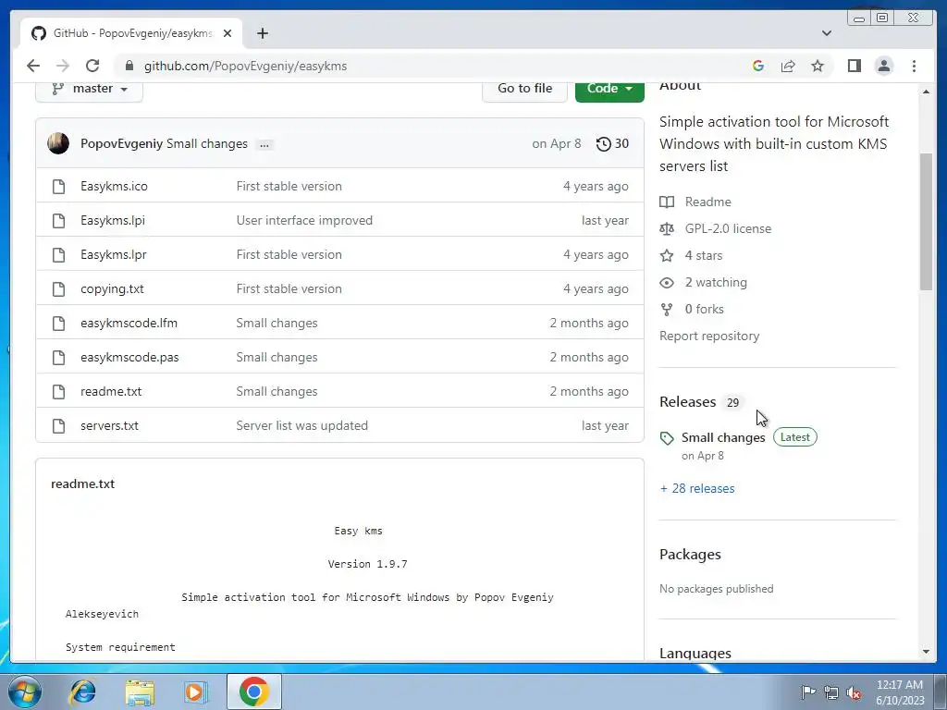
Task: Click the readme.txt heading above readme
Action: (x=82, y=484)
